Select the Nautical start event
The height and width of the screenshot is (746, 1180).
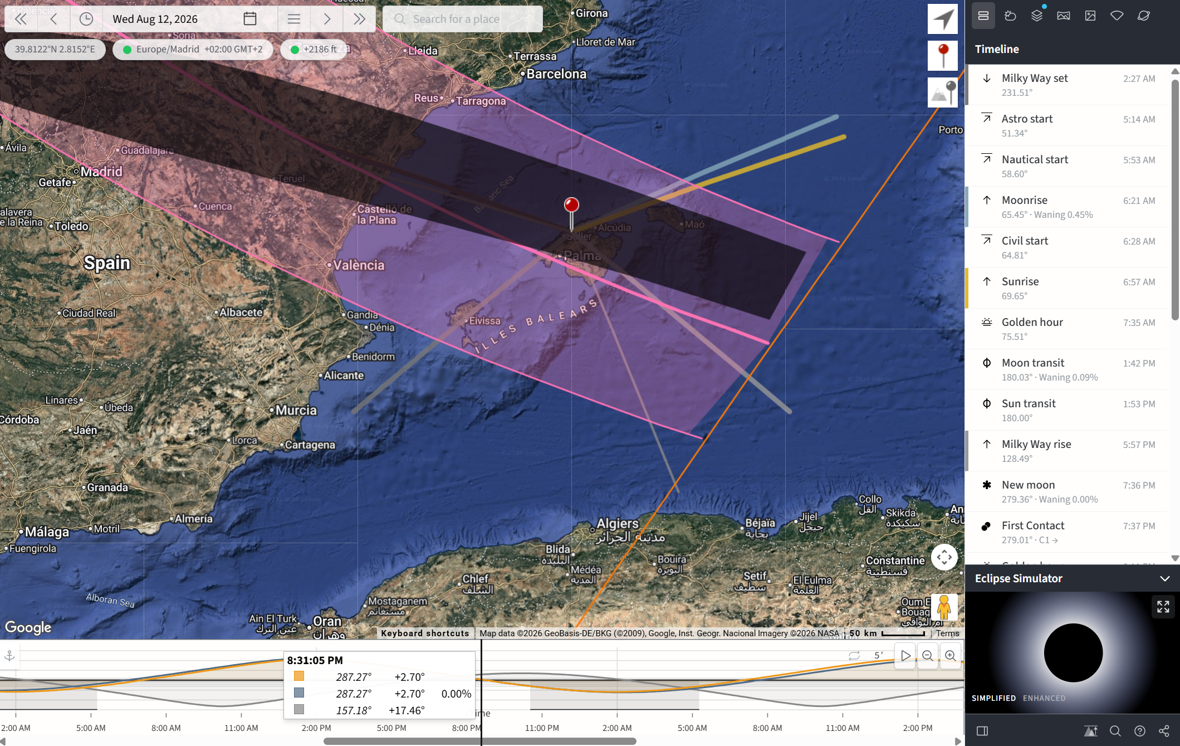[x=1067, y=166]
